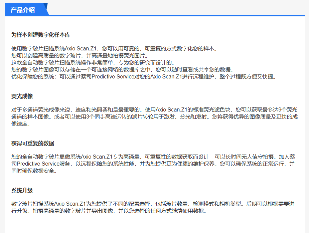
Task: Click the line 同时确保数据安全。
Action: pyautogui.click(x=34, y=171)
